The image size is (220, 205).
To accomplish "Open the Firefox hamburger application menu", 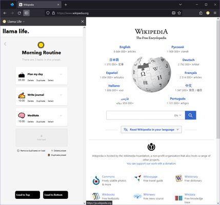I will click(215, 13).
